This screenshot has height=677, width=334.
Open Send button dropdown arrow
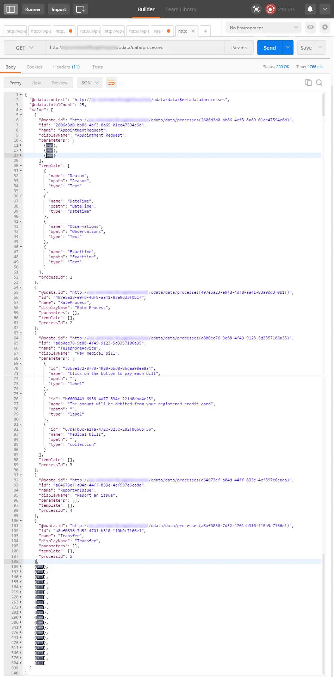(x=288, y=47)
